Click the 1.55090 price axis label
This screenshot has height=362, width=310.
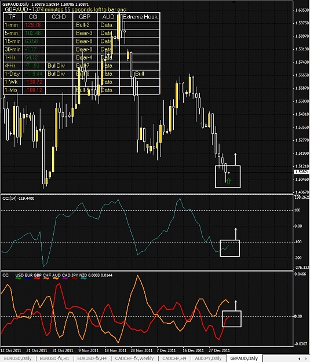click(x=302, y=101)
